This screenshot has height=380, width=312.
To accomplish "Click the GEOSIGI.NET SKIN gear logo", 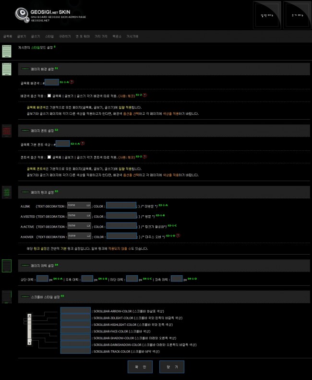I will pos(22,14).
